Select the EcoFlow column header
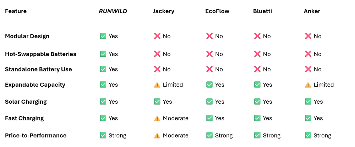 217,11
